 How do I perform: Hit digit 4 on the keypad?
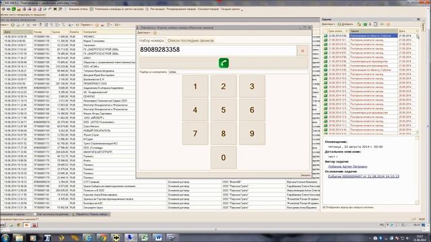click(195, 110)
